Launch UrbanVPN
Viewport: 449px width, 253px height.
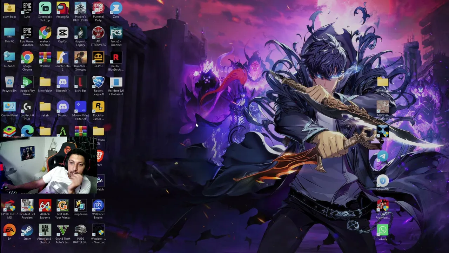pos(383,183)
